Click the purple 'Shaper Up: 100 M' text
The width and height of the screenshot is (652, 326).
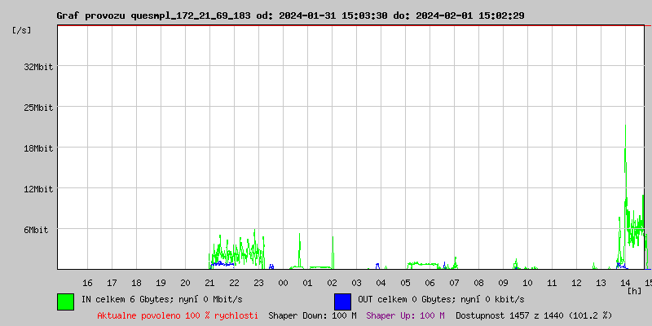coord(405,315)
